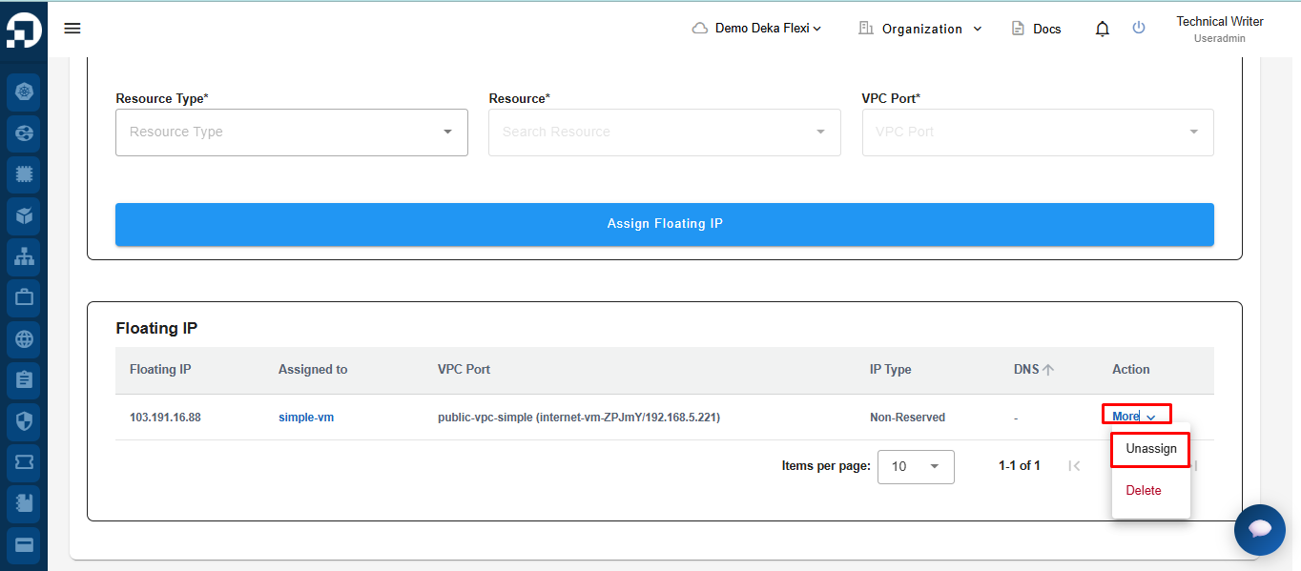Click the billing card sidebar icon
This screenshot has height=571, width=1301.
[24, 544]
